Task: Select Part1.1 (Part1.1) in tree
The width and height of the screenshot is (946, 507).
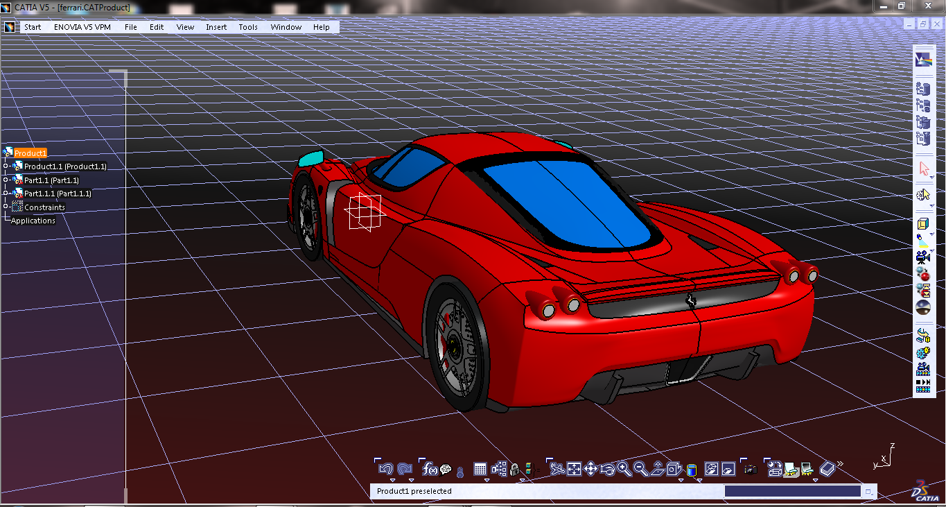Action: coord(51,180)
